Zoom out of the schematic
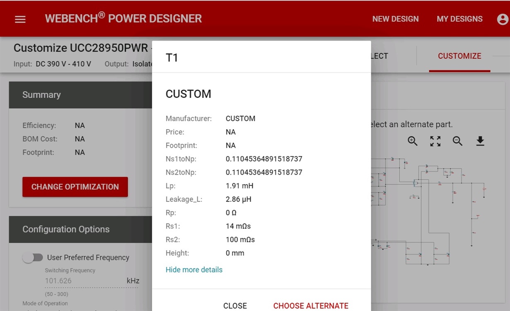 (458, 141)
